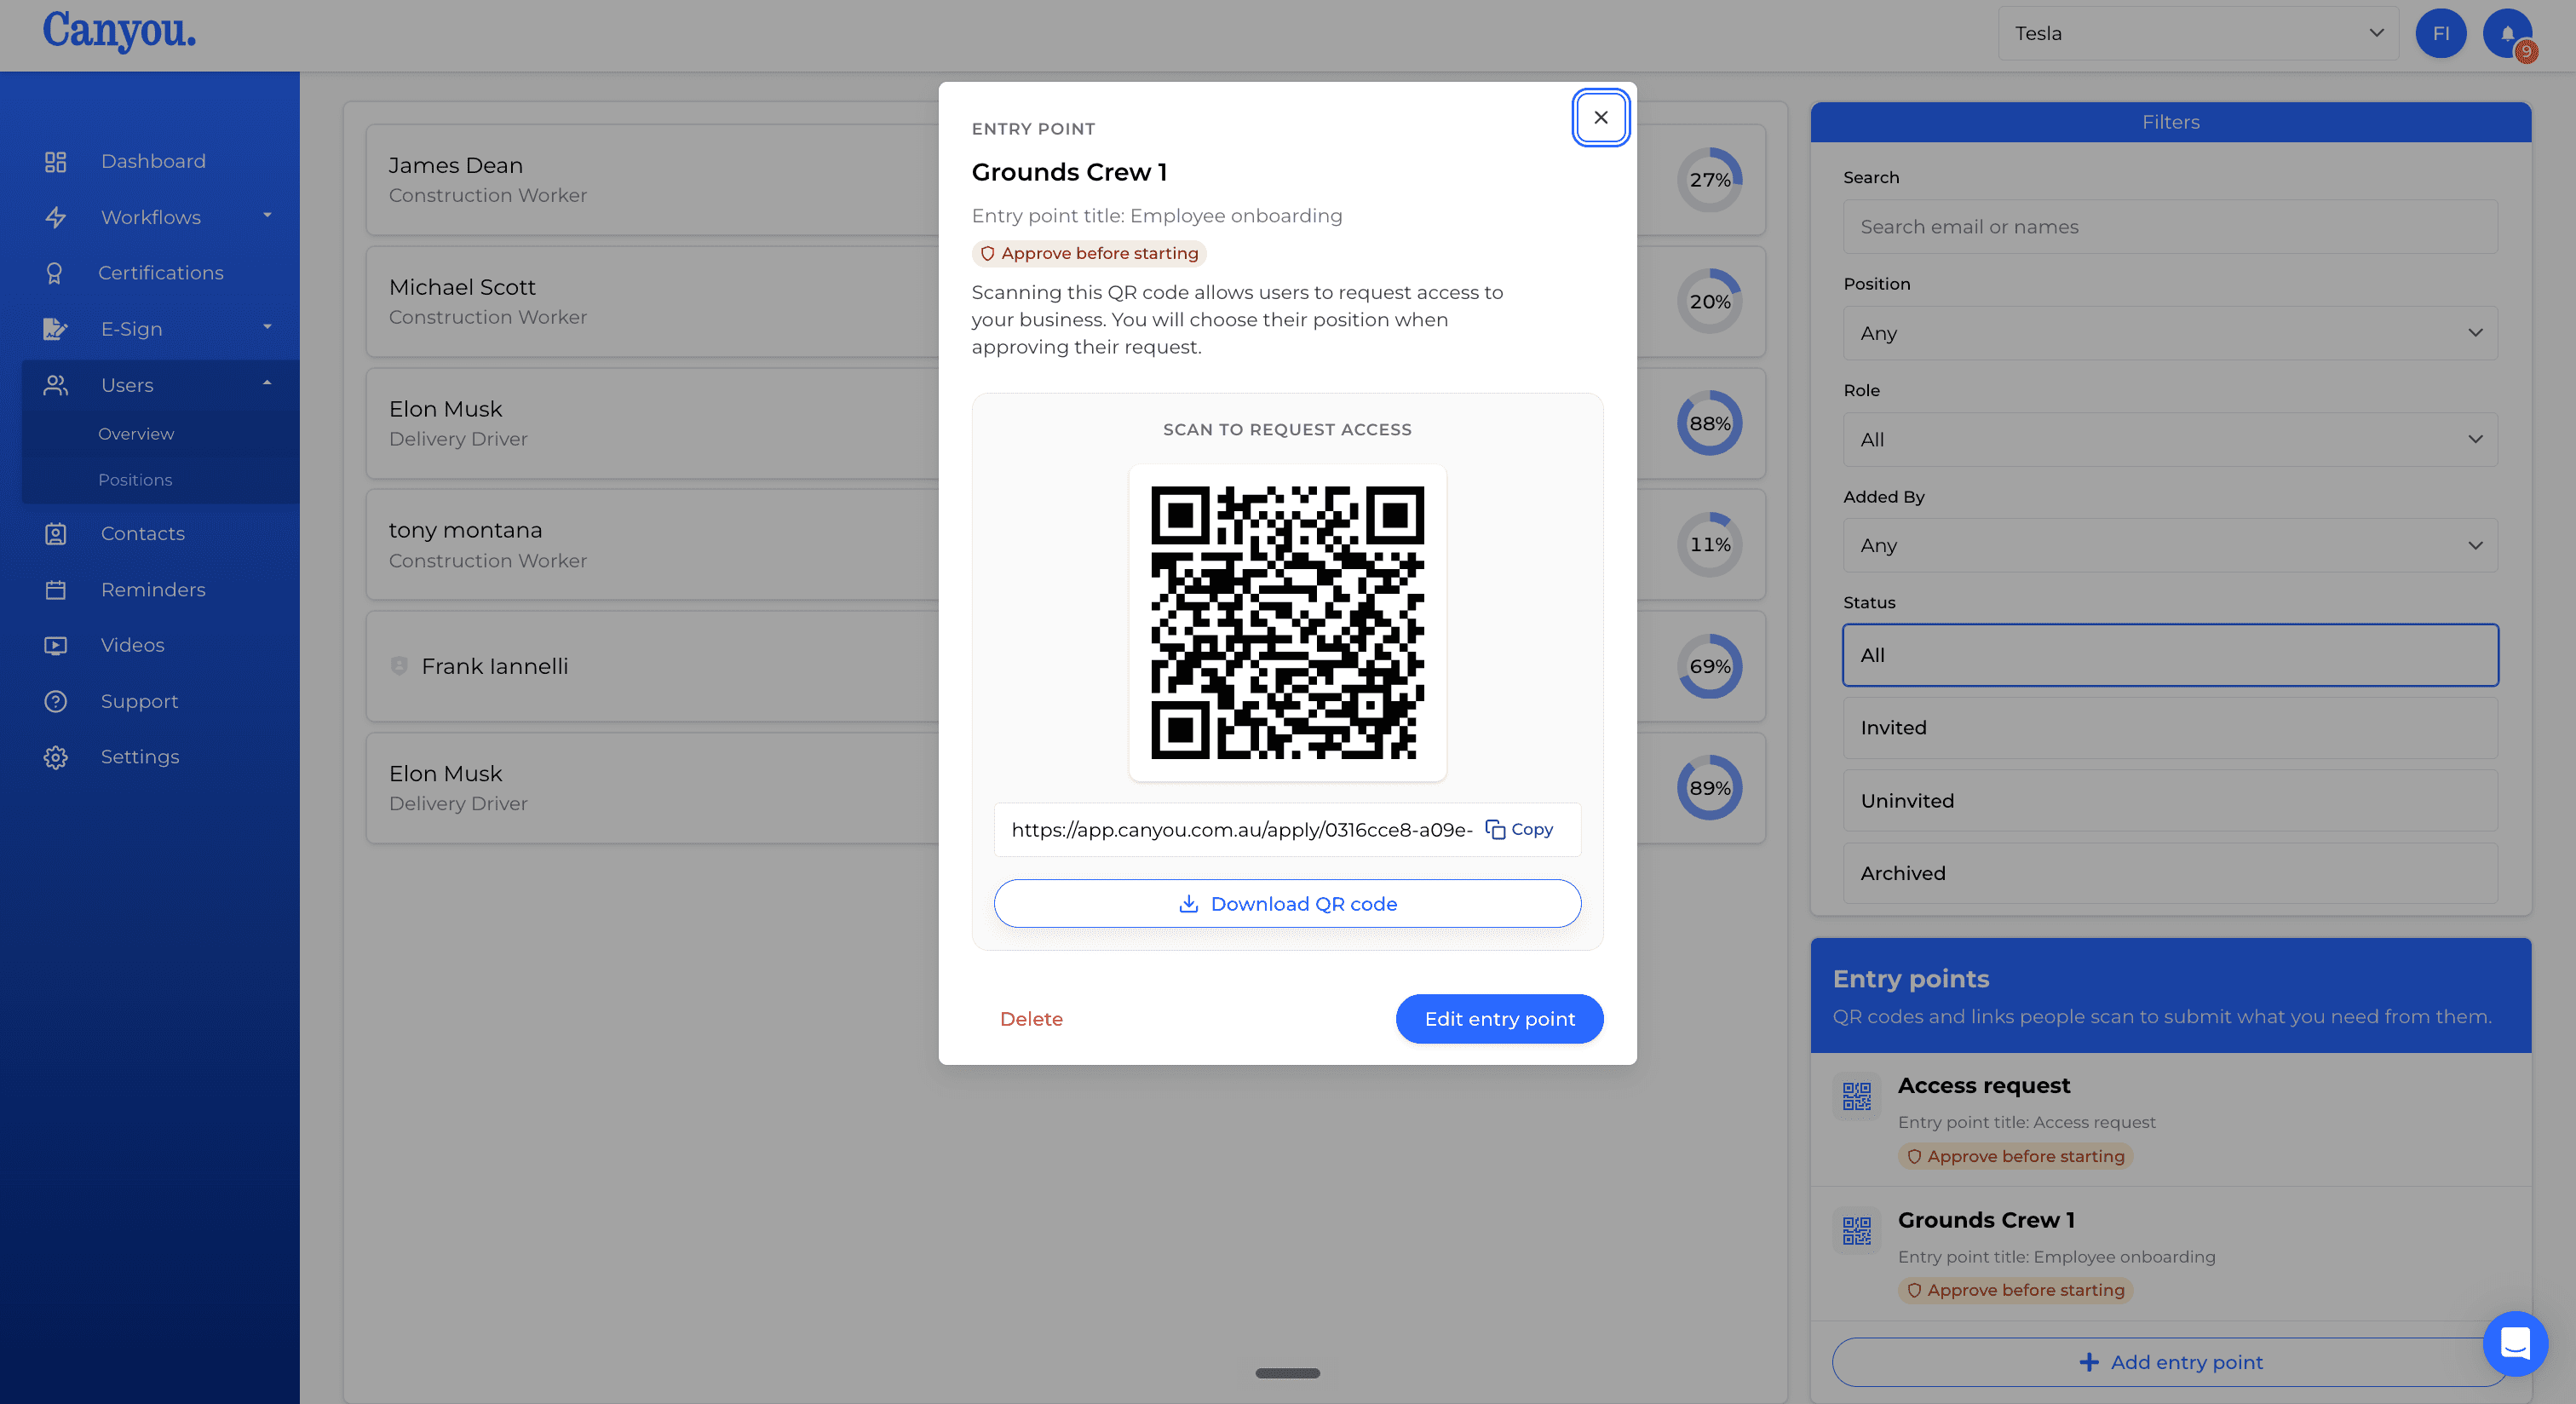Open the Position filter dropdown

pyautogui.click(x=2169, y=333)
